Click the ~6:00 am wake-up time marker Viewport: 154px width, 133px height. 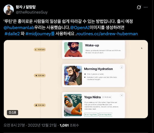tap(40, 50)
